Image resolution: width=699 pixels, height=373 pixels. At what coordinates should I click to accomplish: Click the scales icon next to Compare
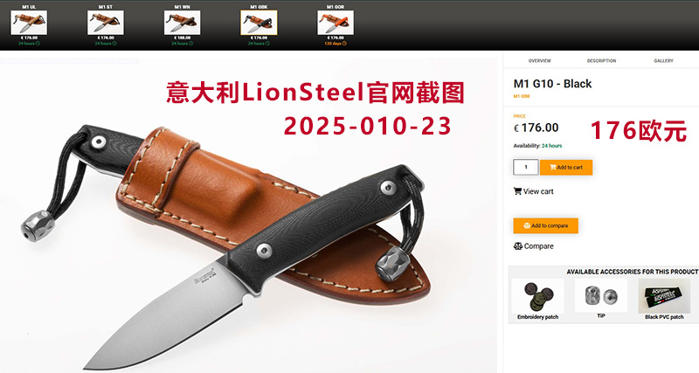[x=517, y=246]
